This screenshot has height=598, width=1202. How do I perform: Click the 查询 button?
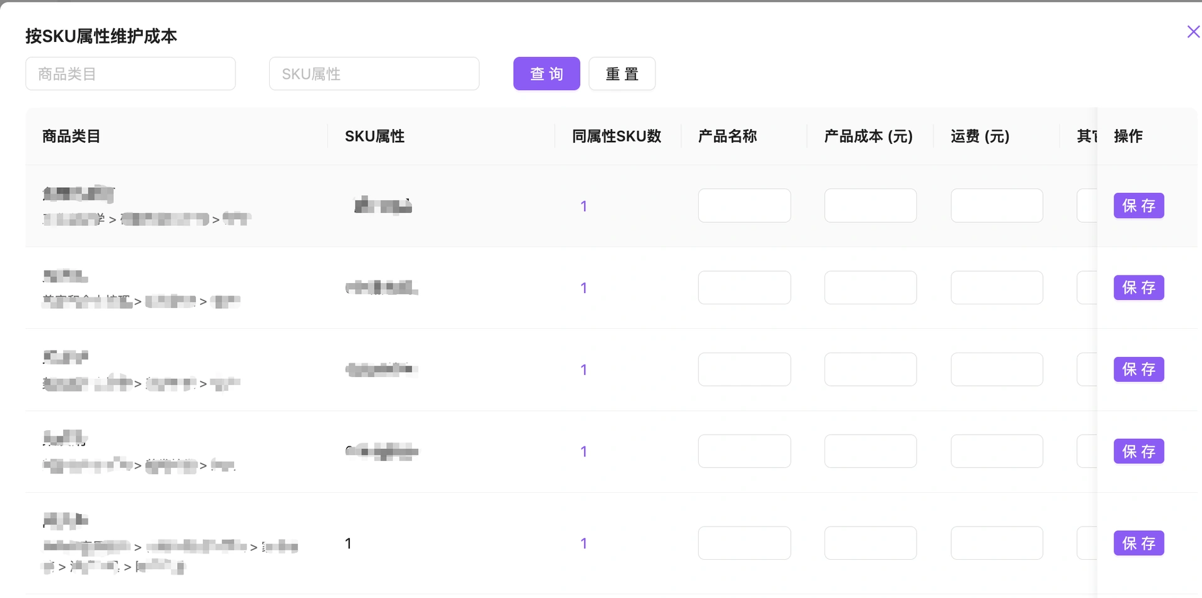point(547,74)
